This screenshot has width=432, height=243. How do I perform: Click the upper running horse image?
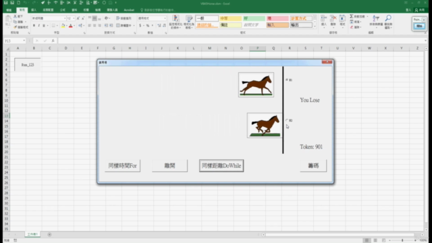pyautogui.click(x=256, y=85)
